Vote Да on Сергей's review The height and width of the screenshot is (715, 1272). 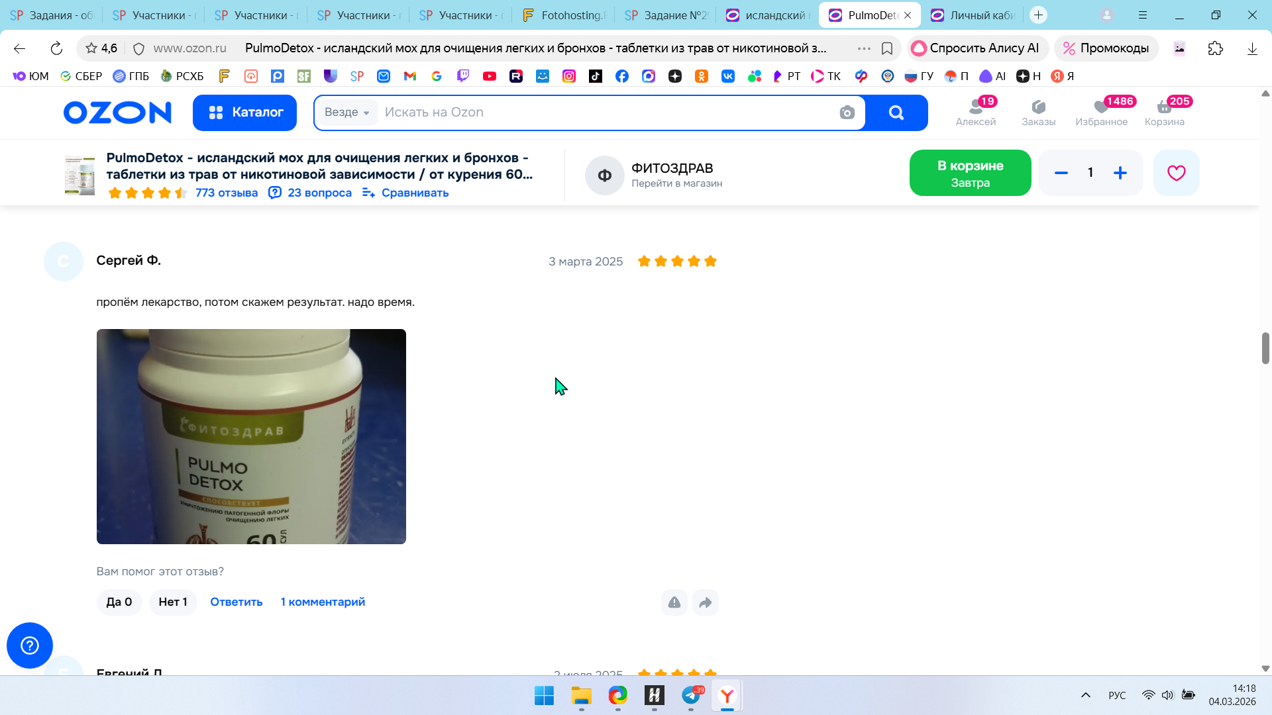coord(119,602)
